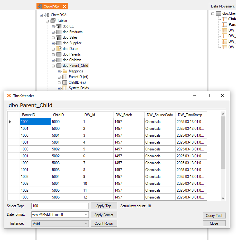Click the Close button in dialog
Screen dimensions: 236x240
(214, 223)
